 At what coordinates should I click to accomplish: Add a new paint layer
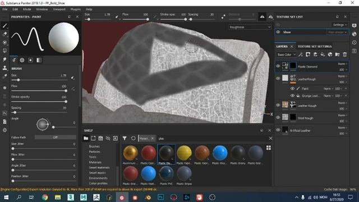click(x=315, y=54)
